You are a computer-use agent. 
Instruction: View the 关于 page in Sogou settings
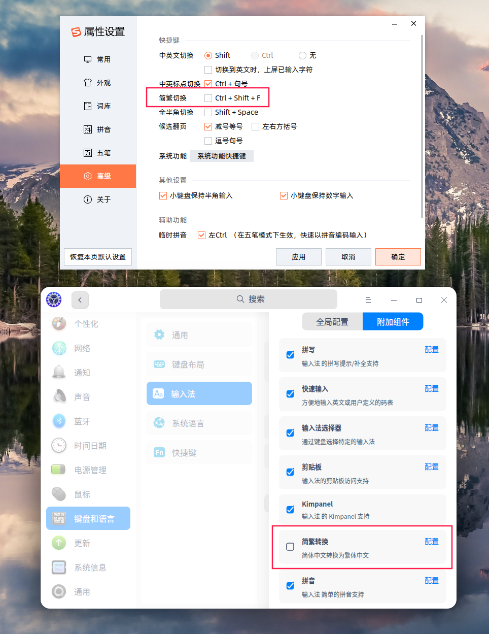[98, 199]
